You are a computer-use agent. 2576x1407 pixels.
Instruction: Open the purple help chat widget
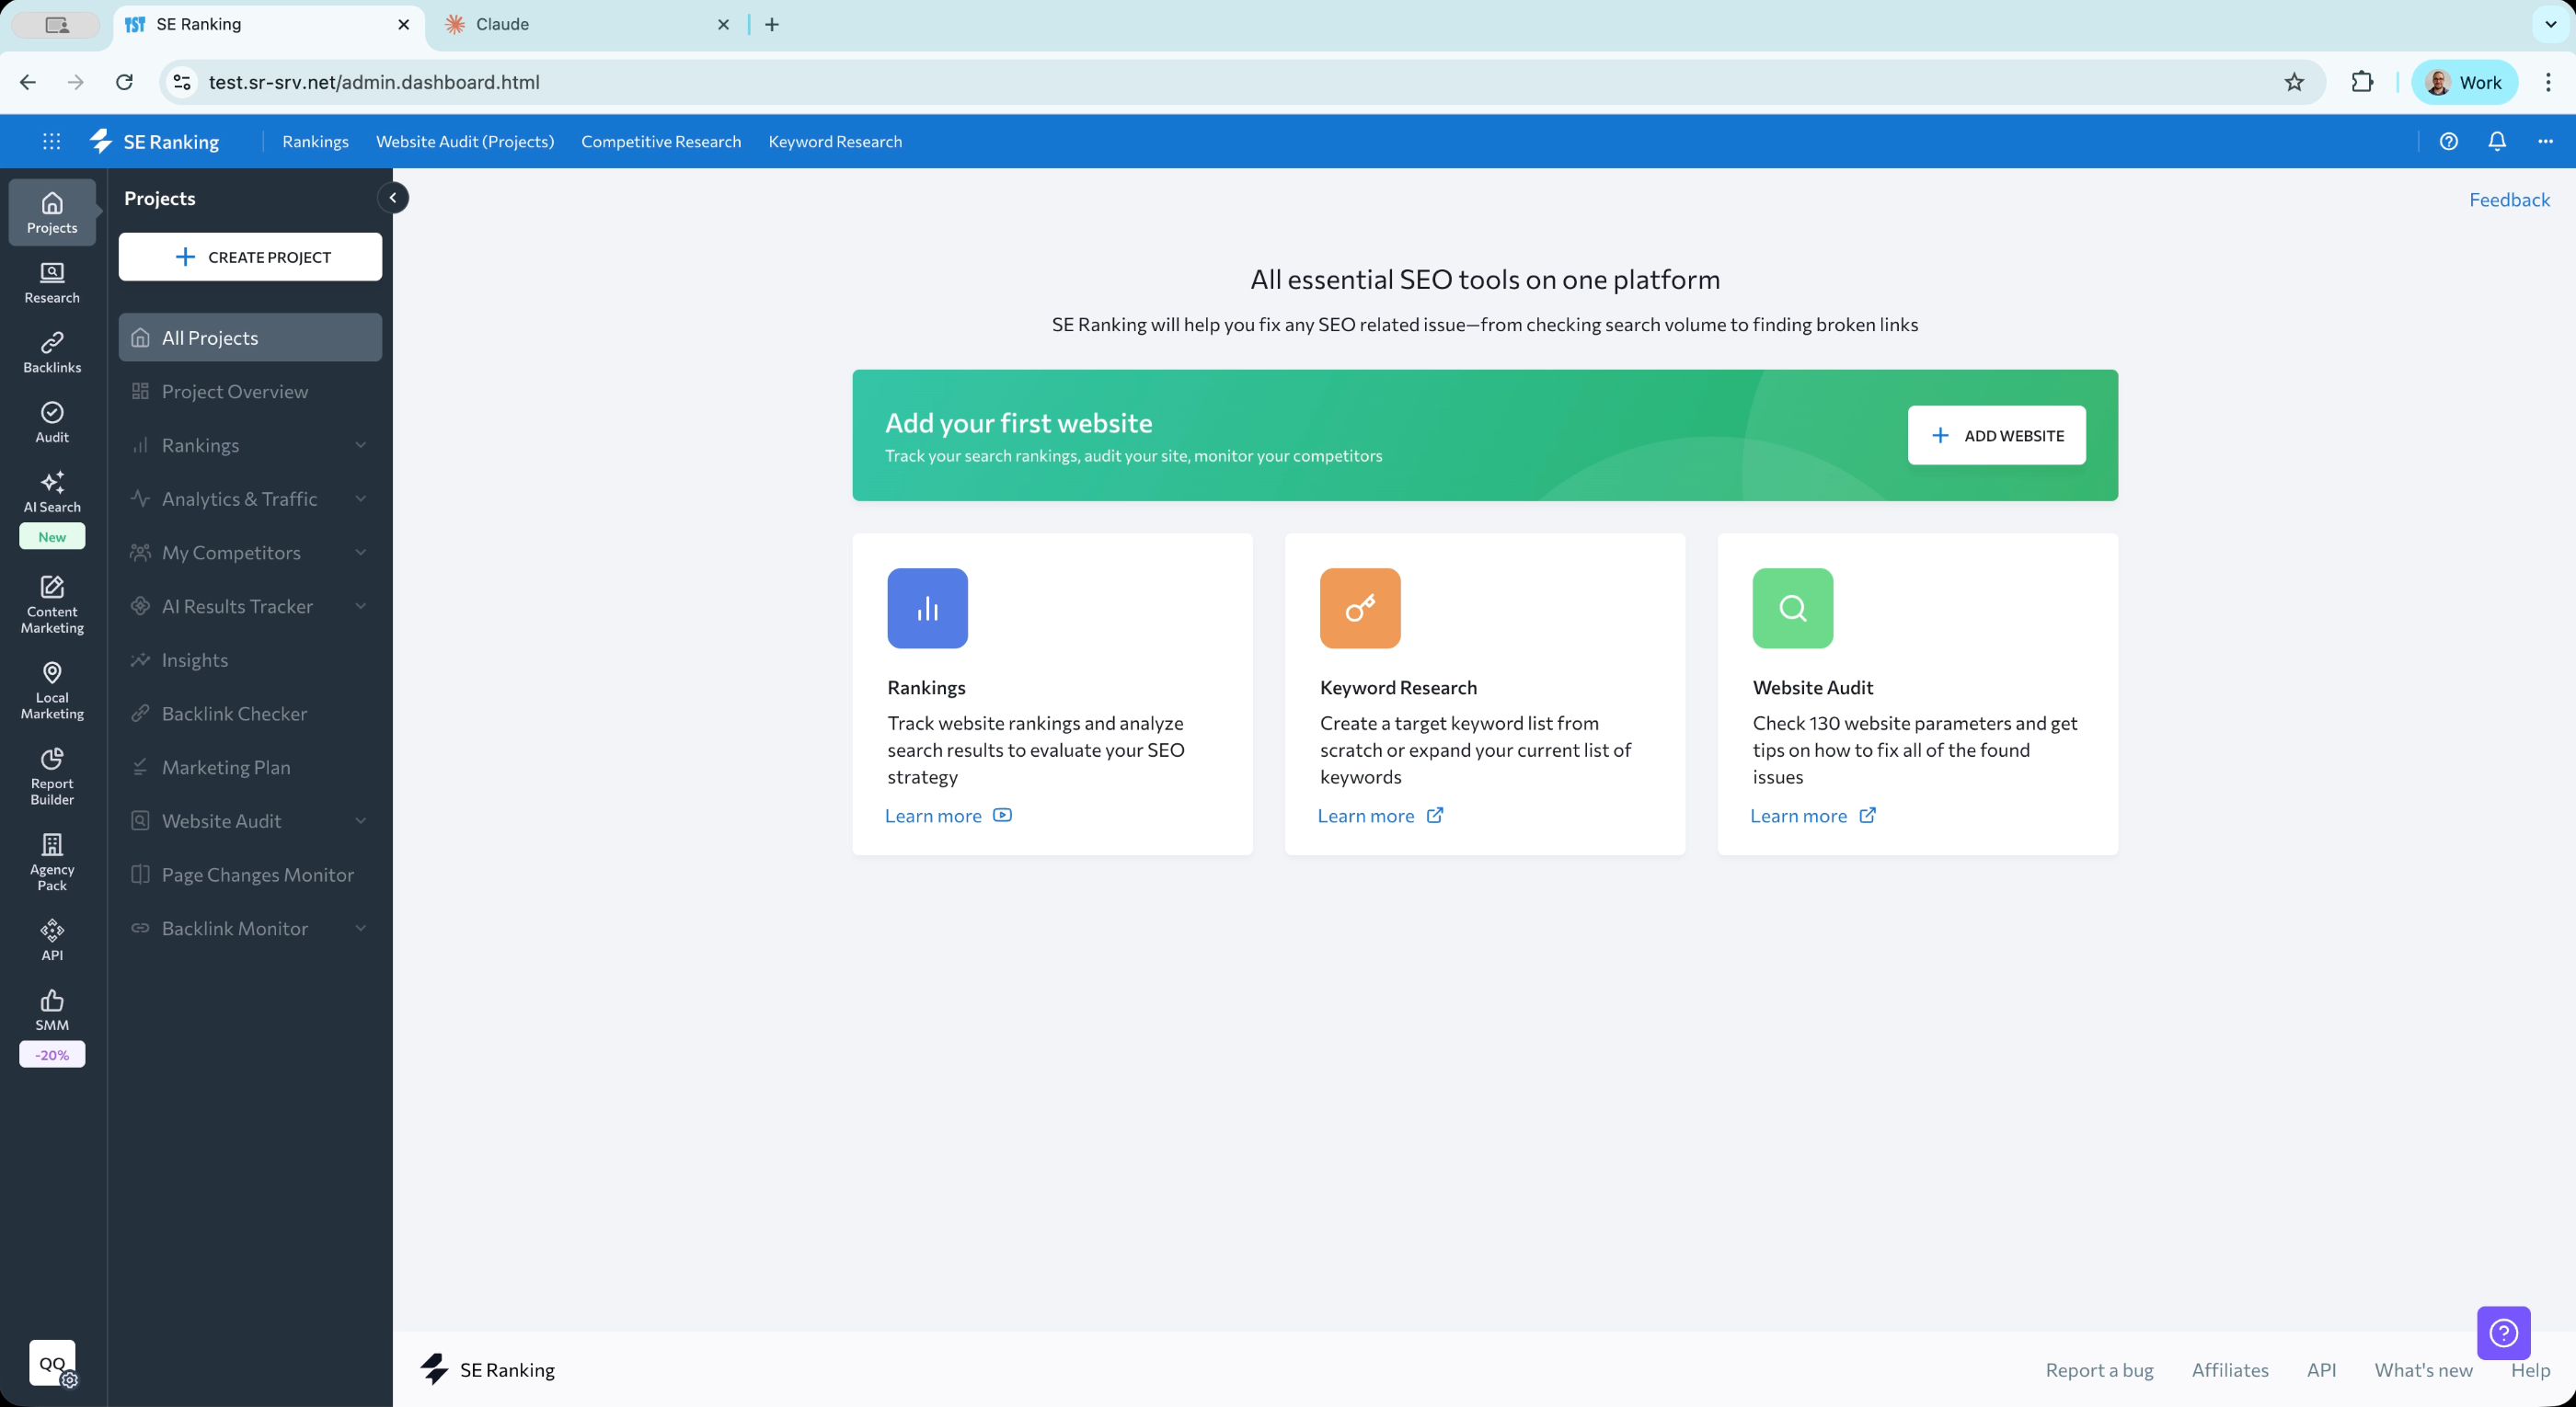tap(2503, 1333)
